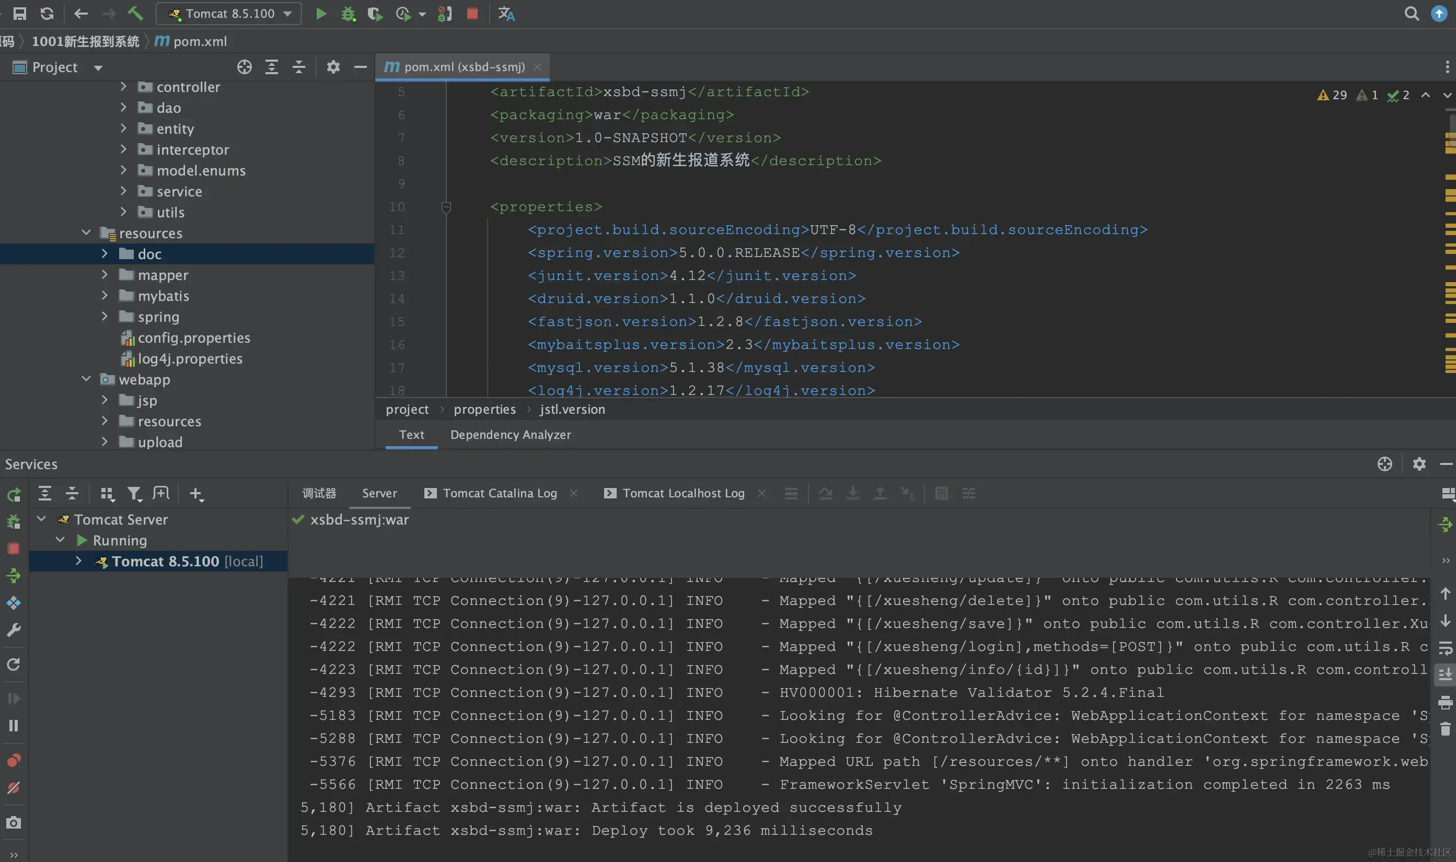Click properties in the XML breadcrumb
Viewport: 1456px width, 862px height.
click(x=484, y=410)
